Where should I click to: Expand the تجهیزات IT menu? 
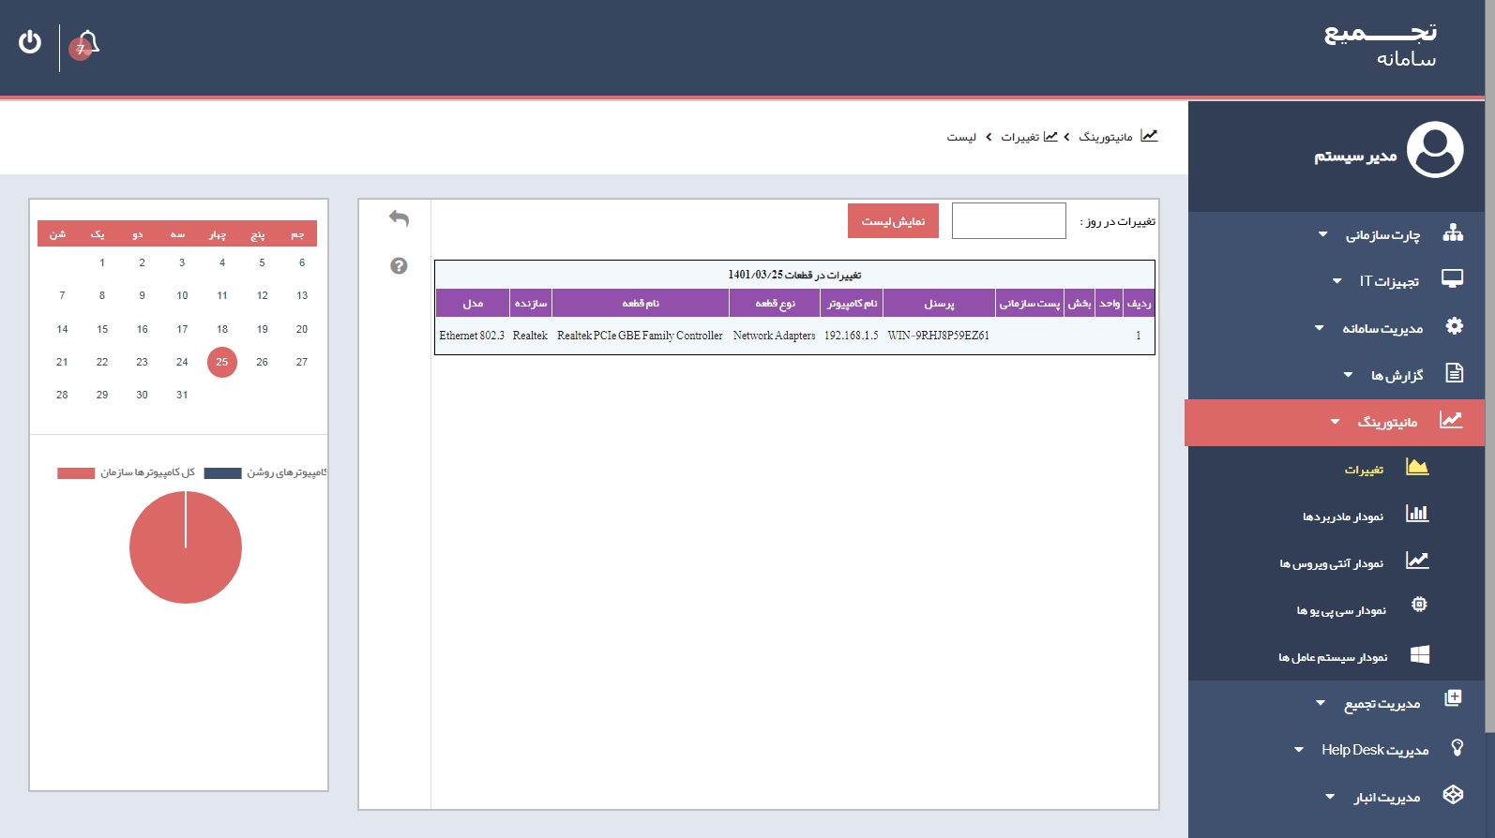click(1388, 281)
